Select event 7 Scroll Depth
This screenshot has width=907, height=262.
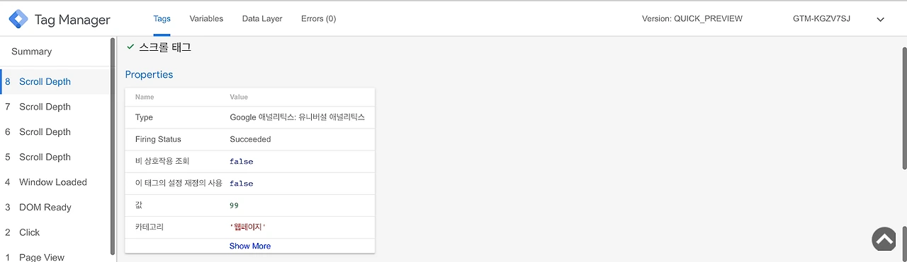[x=55, y=107]
